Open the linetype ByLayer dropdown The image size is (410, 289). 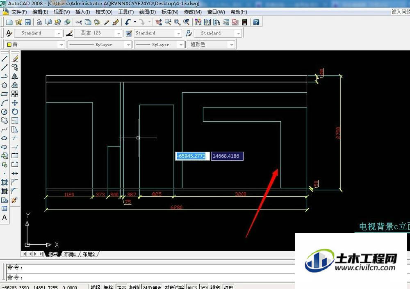click(x=128, y=45)
